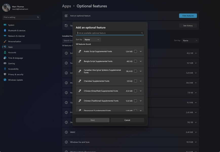
Task: Enable Chinese (Simplified) Supplemental Fonts checkbox
Action: click(135, 91)
